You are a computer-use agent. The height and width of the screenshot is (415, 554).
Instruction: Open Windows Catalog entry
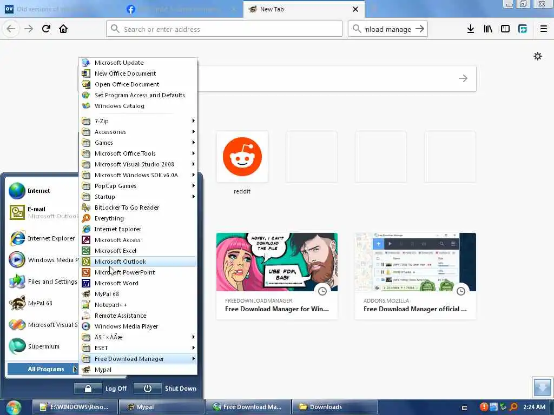pyautogui.click(x=138, y=106)
